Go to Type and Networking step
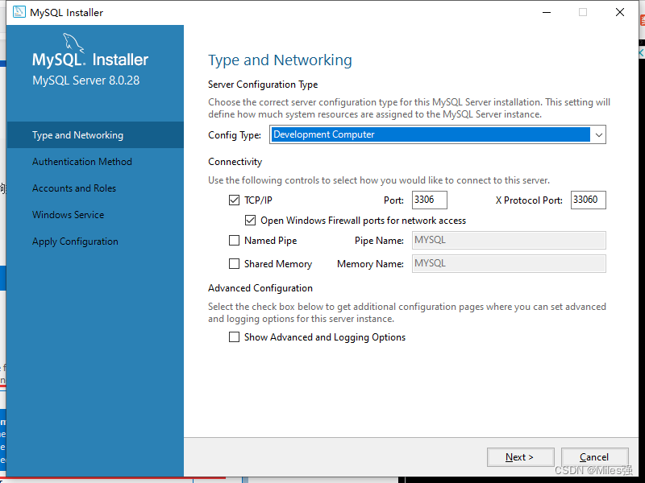This screenshot has width=645, height=483. [95, 134]
